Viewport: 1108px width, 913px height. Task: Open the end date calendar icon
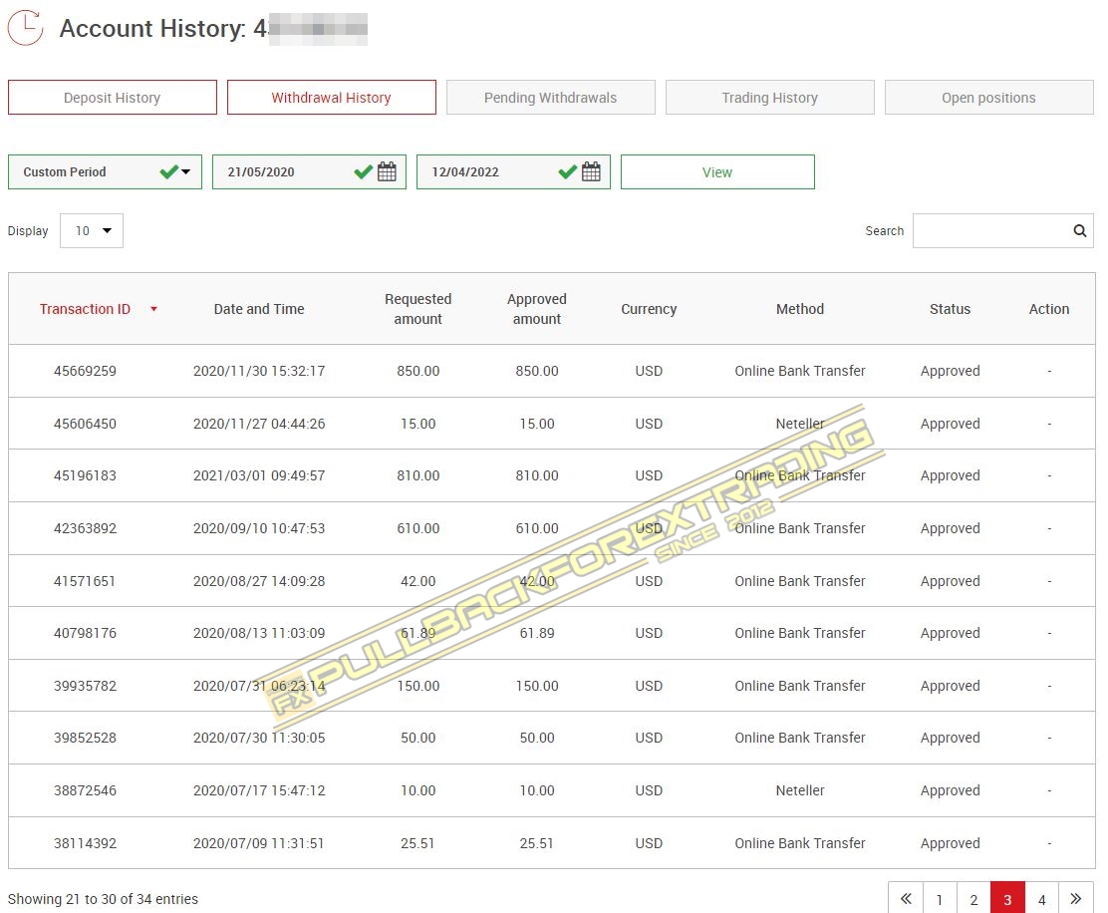click(x=591, y=171)
